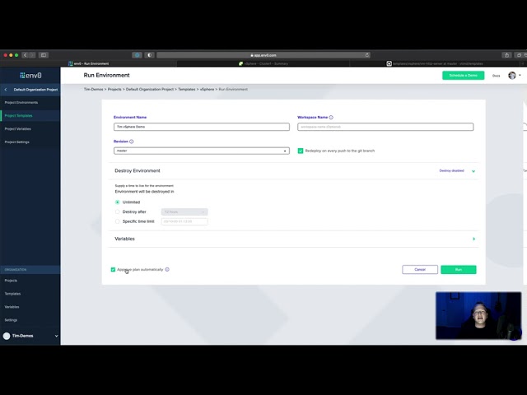Image resolution: width=527 pixels, height=395 pixels.
Task: Click the Workspace Name info icon
Action: (331, 117)
